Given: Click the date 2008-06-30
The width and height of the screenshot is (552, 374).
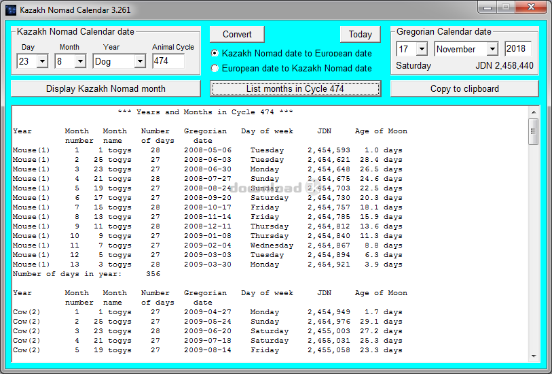Looking at the screenshot, I should pos(208,169).
